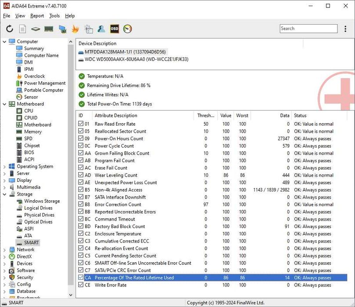The height and width of the screenshot is (307, 355).
Task: Collapse the Computer tree node
Action: (4, 41)
